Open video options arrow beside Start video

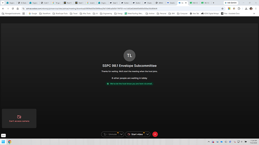coord(148,134)
